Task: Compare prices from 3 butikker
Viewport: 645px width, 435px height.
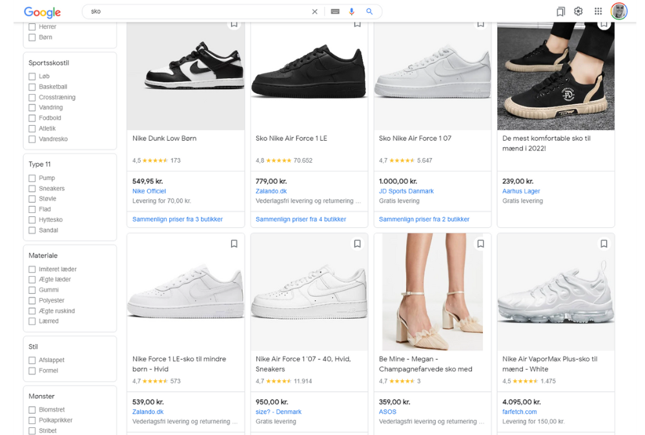Action: 178,219
